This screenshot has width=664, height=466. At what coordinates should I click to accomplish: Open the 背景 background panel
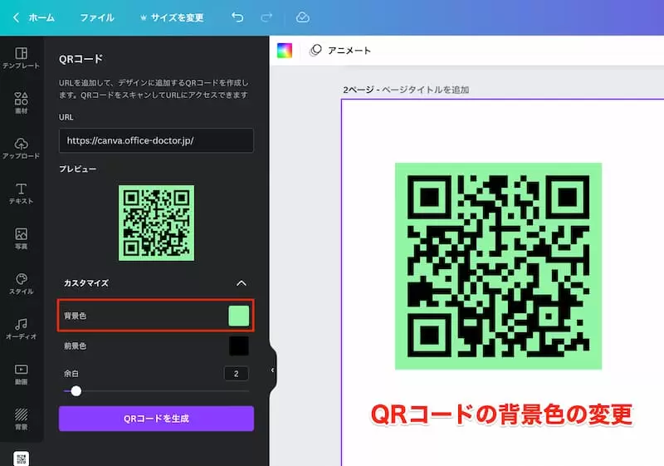[x=22, y=419]
